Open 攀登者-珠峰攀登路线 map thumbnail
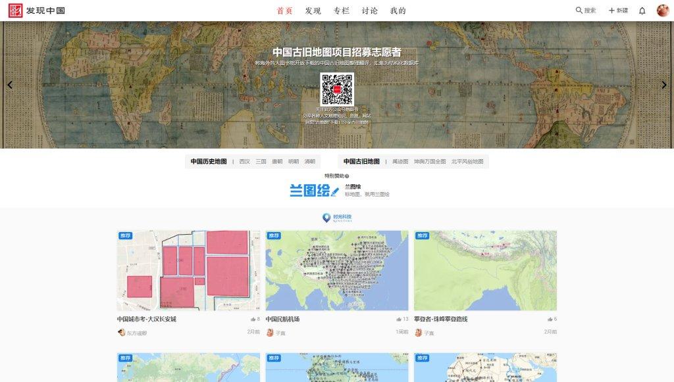The width and height of the screenshot is (674, 382). click(x=485, y=270)
